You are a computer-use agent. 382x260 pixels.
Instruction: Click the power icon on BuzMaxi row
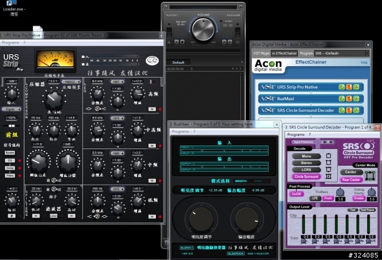(342, 98)
